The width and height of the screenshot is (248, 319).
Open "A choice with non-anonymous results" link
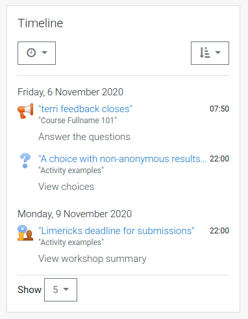122,159
